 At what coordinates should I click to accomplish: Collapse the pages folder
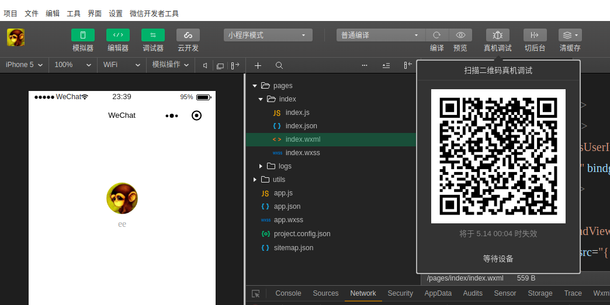[x=255, y=86]
